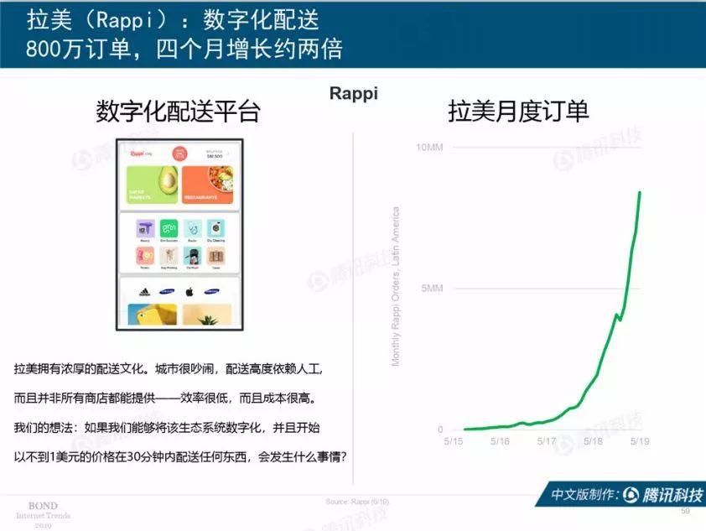This screenshot has height=531, width=706.
Task: Open the balance amount in phone header
Action: pos(215,156)
